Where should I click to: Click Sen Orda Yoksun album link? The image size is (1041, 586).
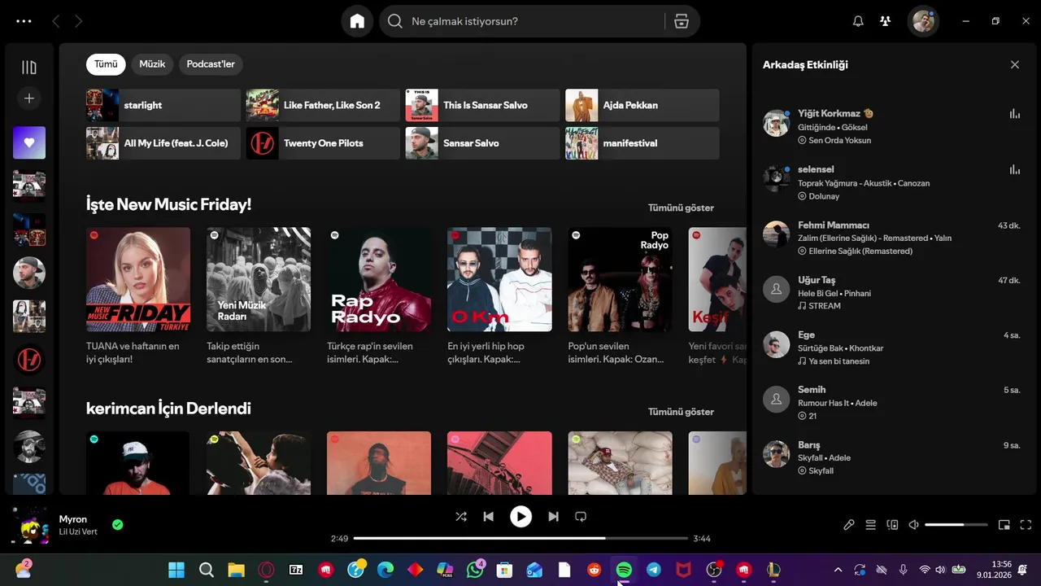839,140
